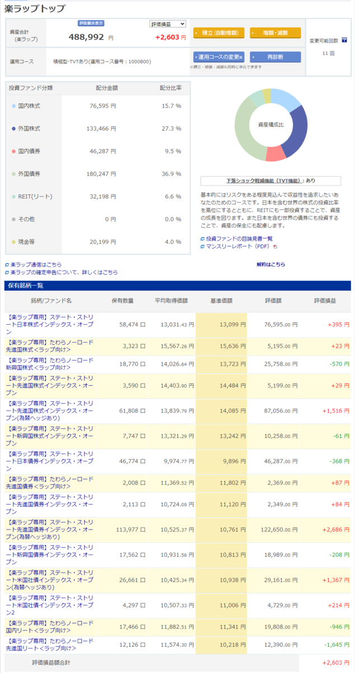Viewport: 355px width, 673px height.
Task: Click the 平均取得価額 column header
Action: click(171, 301)
